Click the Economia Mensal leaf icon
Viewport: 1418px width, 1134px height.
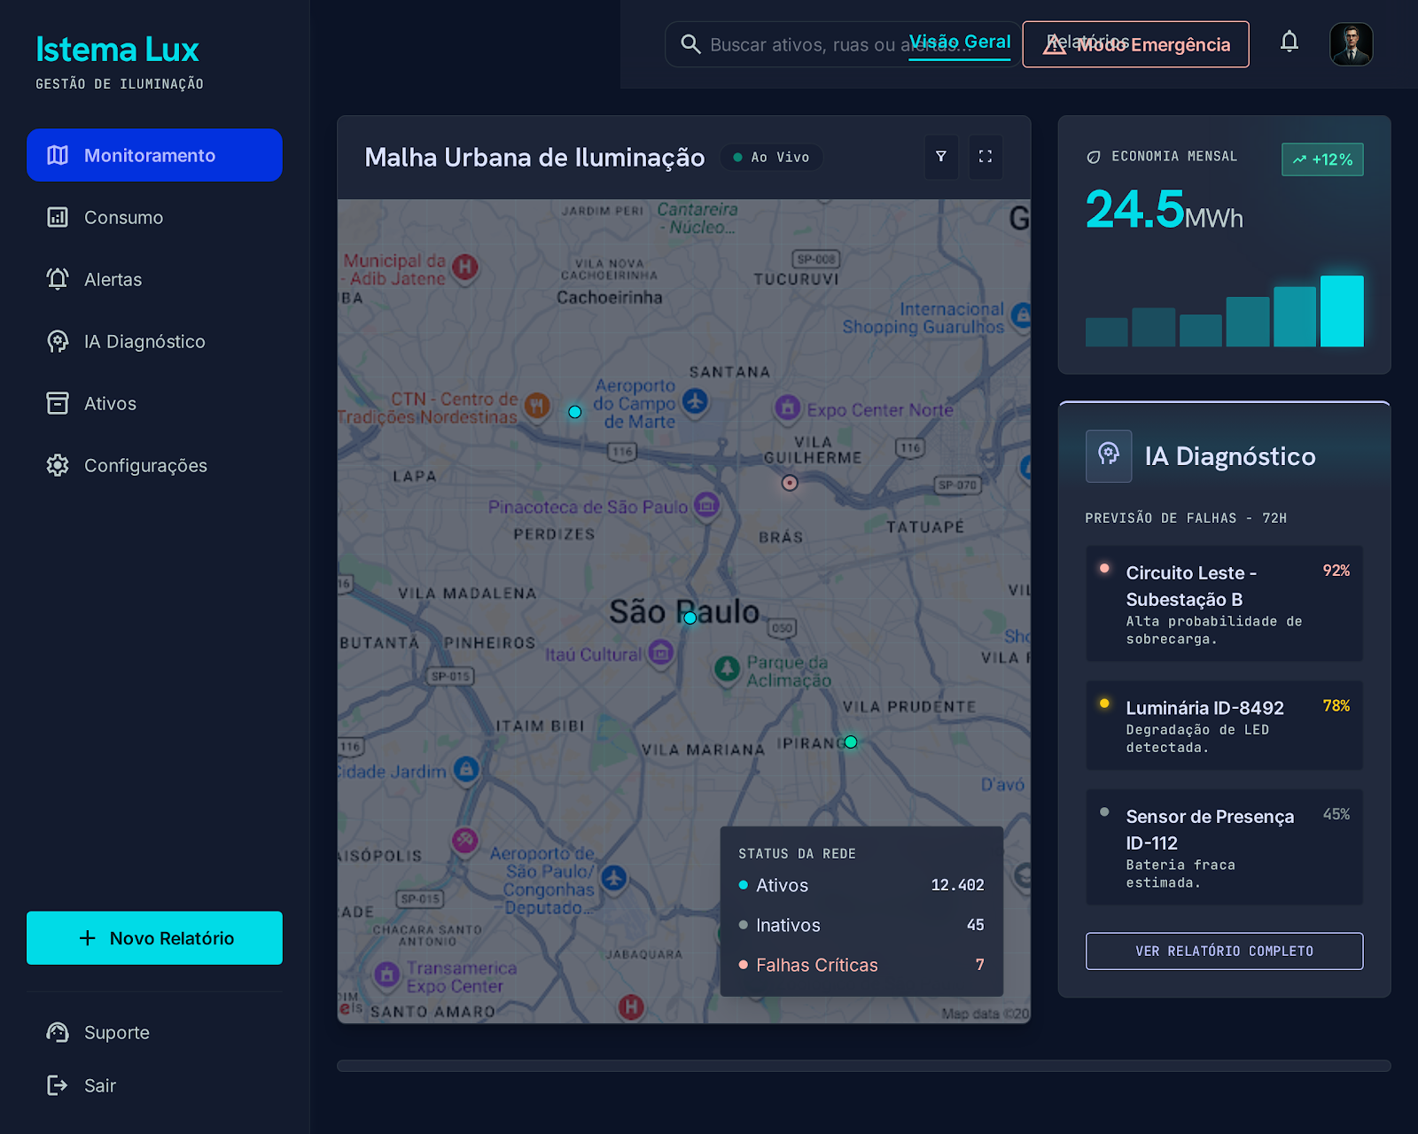1094,157
